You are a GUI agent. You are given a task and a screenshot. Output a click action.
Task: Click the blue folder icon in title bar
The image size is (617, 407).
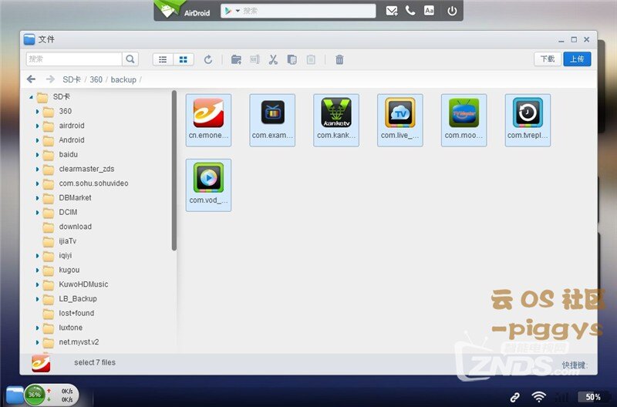[x=29, y=39]
